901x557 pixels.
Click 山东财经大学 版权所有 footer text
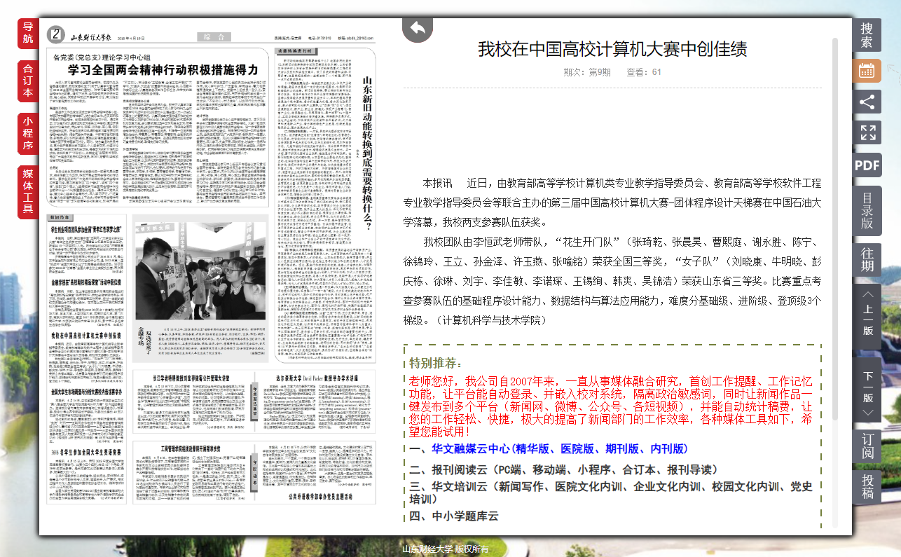coord(445,549)
